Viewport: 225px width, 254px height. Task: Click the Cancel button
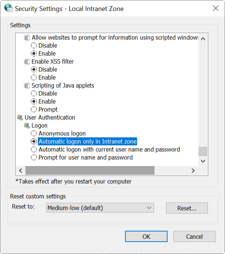click(x=194, y=237)
